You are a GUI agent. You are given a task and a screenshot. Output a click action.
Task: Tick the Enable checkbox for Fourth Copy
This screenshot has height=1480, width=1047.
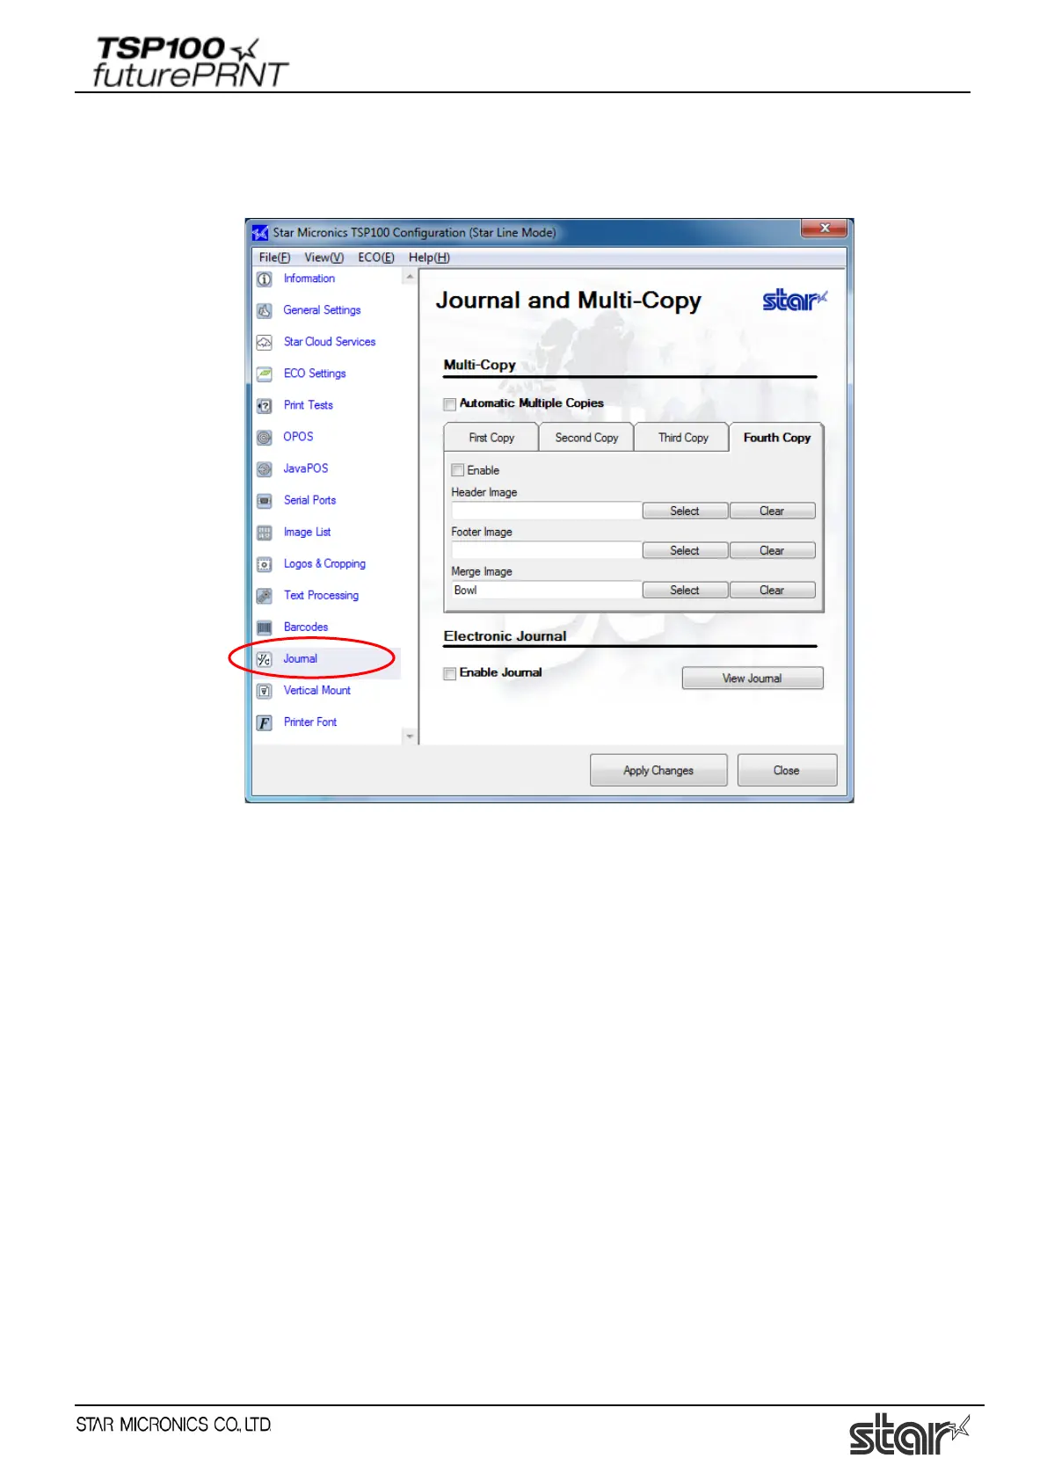click(x=457, y=470)
